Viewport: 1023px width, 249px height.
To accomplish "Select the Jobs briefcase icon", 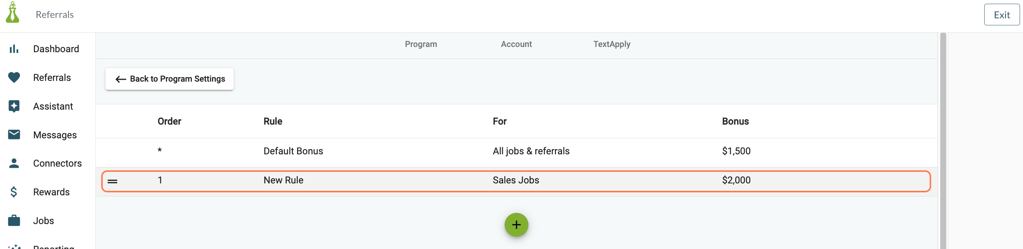I will [14, 220].
